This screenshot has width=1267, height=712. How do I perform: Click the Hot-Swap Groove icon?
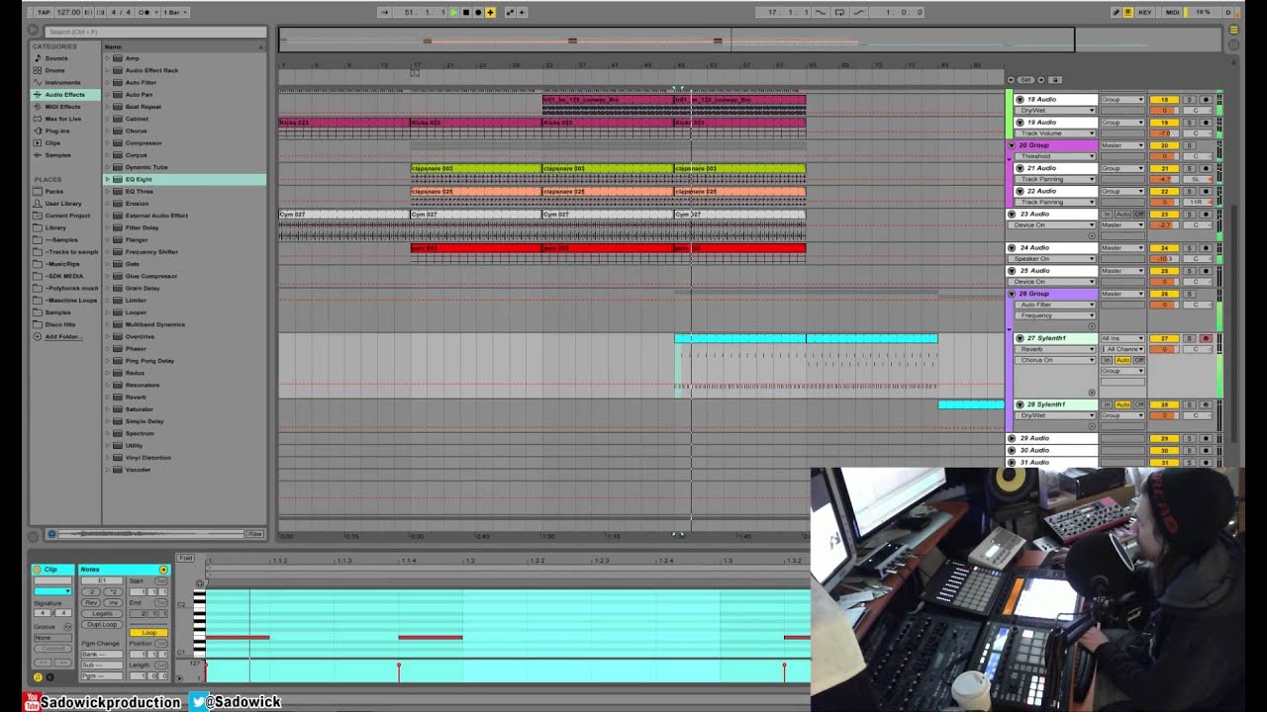(67, 626)
